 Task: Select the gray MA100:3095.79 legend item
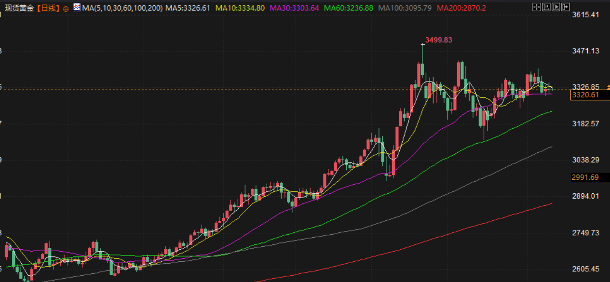(x=405, y=8)
